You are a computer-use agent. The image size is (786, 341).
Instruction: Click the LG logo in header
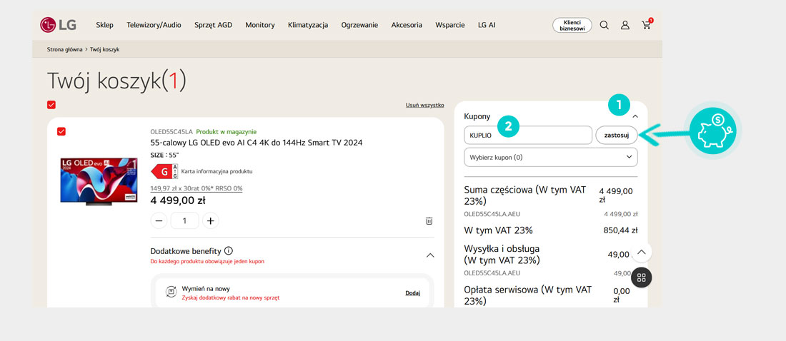click(59, 25)
